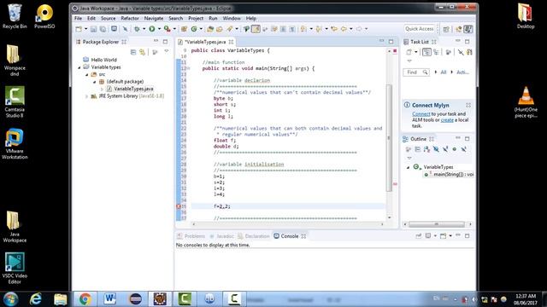Open the File menu
Viewport: 547px width, 307px height.
pos(78,18)
